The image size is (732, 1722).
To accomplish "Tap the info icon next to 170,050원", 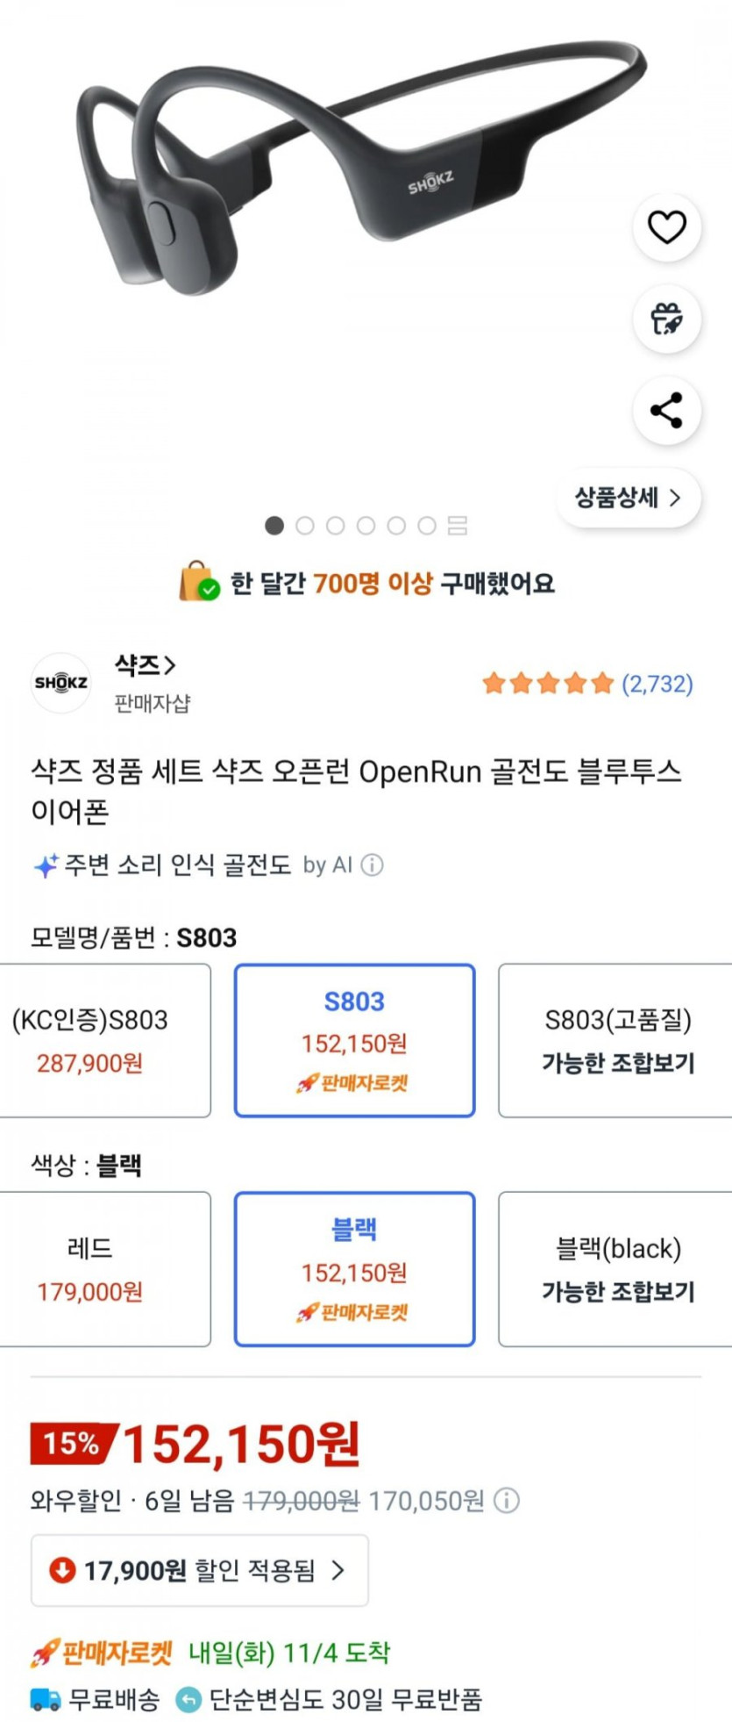I will (x=507, y=1500).
